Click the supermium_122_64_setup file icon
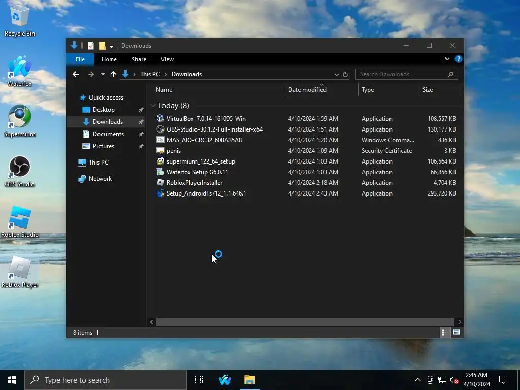Viewport: 520px width, 390px height. [x=160, y=161]
